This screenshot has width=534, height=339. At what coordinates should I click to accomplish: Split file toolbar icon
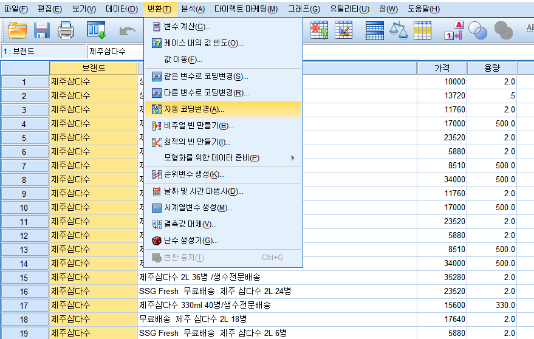tap(375, 30)
